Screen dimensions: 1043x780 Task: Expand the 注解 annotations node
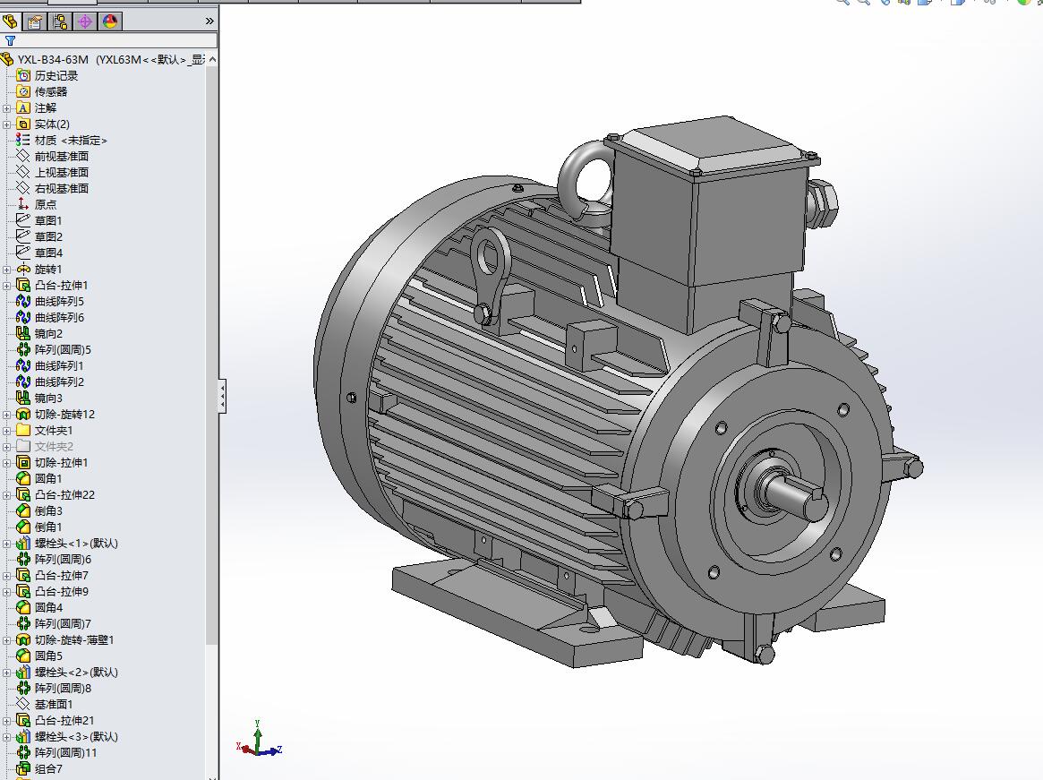[6, 107]
